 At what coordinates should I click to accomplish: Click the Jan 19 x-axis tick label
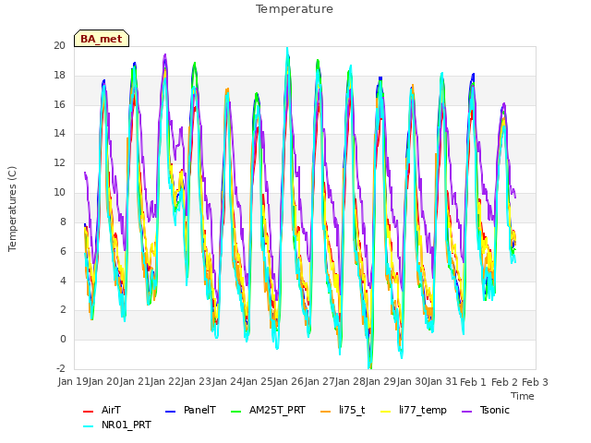click(x=73, y=381)
